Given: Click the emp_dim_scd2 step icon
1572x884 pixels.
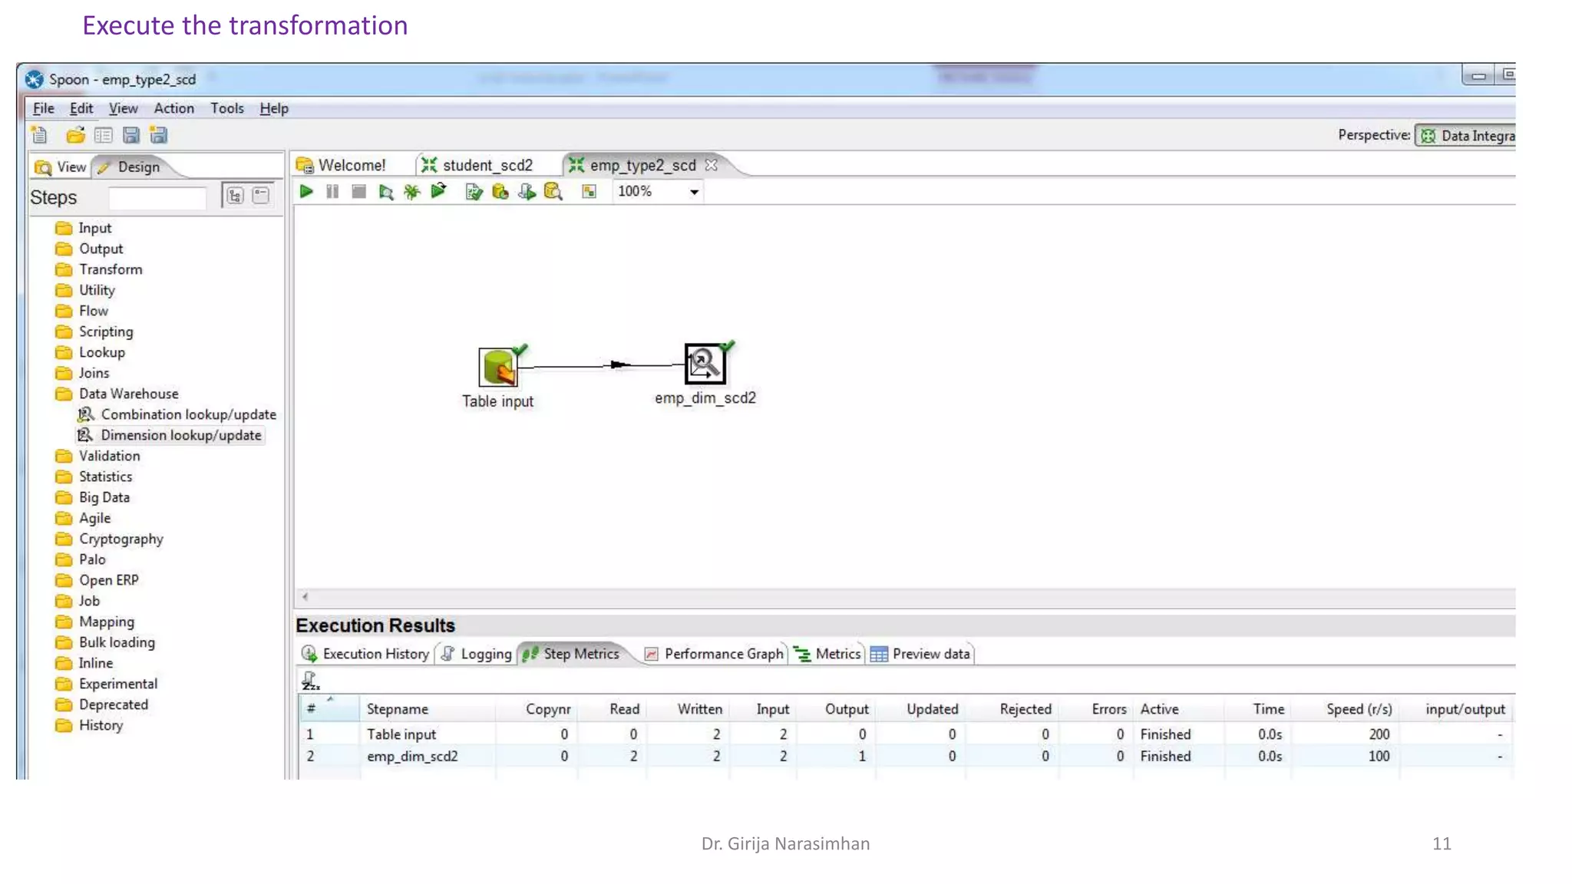Looking at the screenshot, I should pyautogui.click(x=705, y=364).
